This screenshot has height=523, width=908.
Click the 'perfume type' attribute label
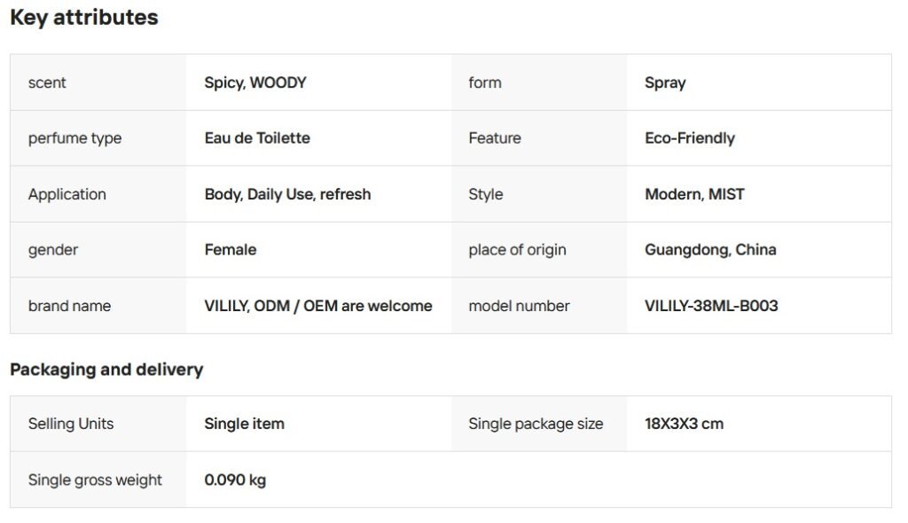[x=74, y=138]
